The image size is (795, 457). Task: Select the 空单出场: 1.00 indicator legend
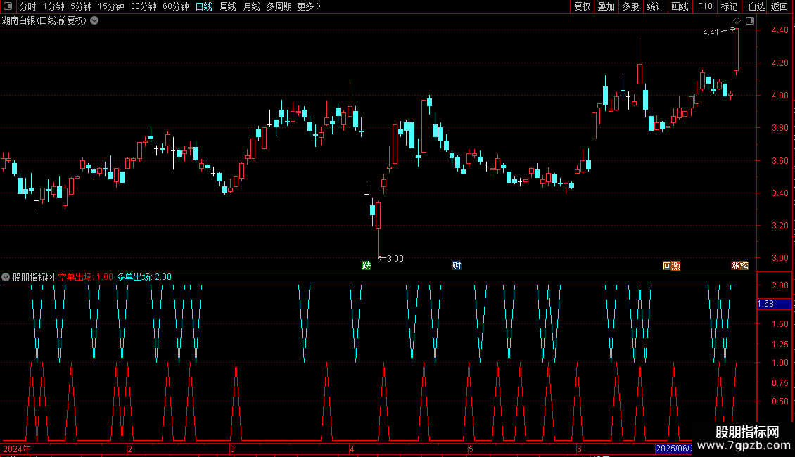(86, 277)
